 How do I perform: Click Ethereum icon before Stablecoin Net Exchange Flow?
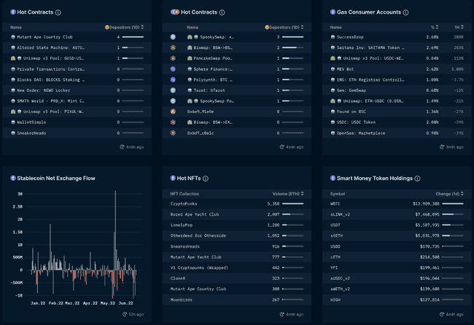pyautogui.click(x=13, y=179)
